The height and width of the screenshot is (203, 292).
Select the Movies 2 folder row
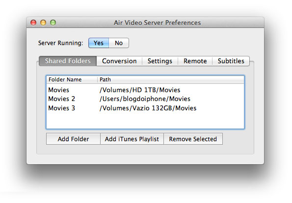pos(145,99)
